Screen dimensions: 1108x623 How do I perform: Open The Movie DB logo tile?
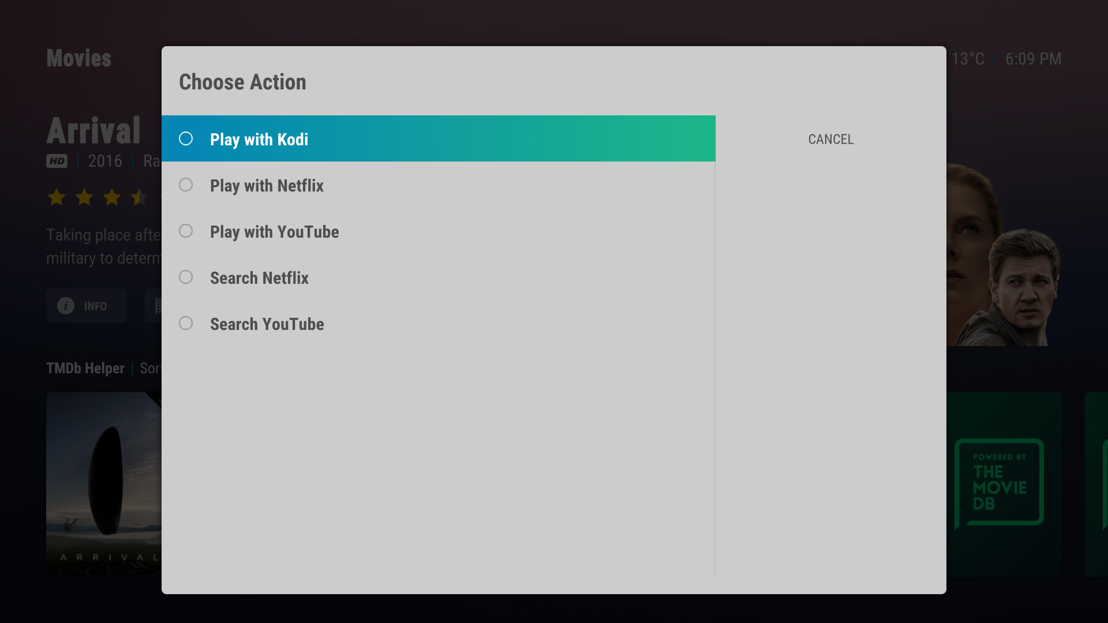[x=1004, y=485]
